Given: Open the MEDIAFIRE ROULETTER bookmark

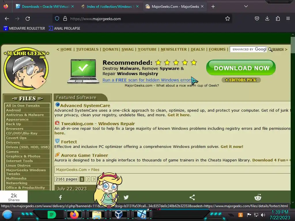Looking at the screenshot, I should tap(24, 28).
